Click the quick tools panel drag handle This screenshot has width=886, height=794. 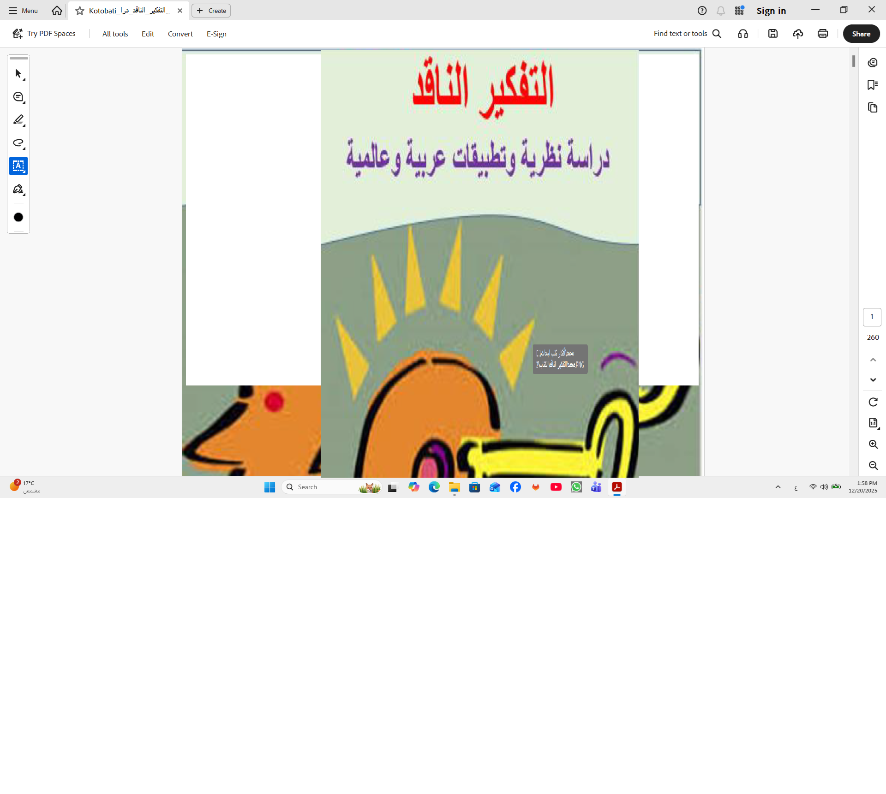18,59
